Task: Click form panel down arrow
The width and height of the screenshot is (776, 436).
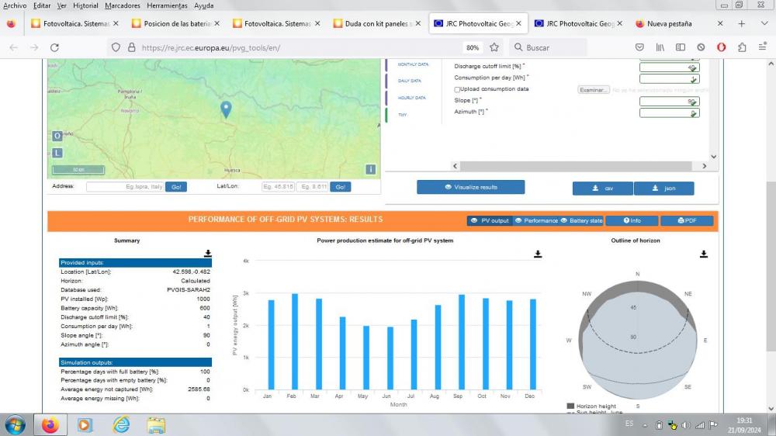Action: coord(714,157)
